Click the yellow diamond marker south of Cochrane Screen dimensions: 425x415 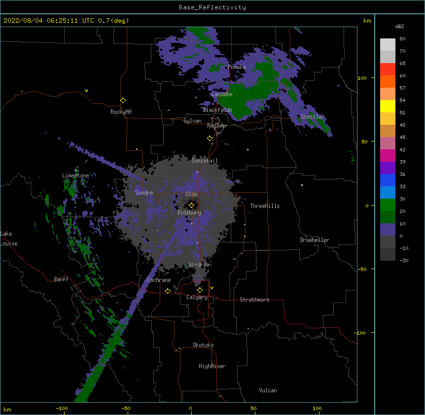(168, 291)
